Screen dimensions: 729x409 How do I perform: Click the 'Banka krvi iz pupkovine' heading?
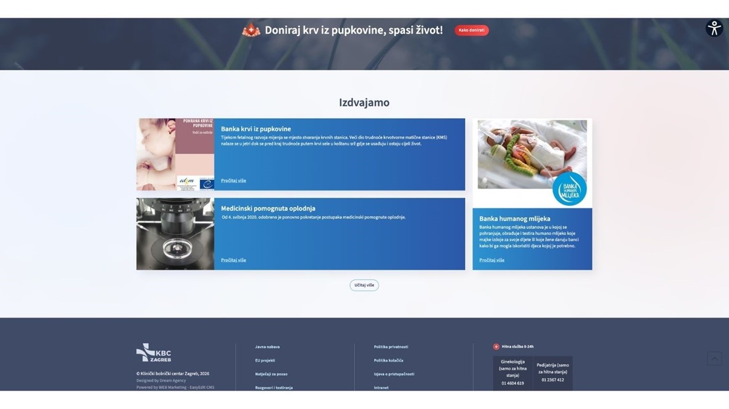256,129
